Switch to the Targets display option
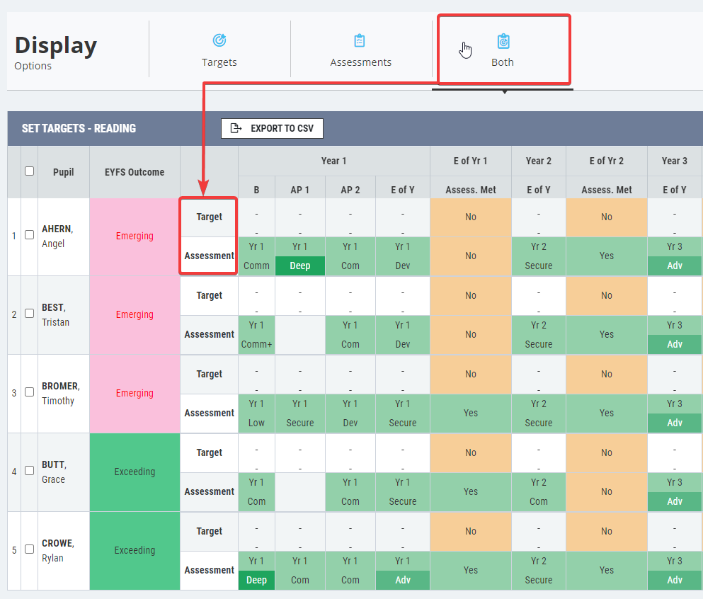Screen dimensions: 703x599 219,62
